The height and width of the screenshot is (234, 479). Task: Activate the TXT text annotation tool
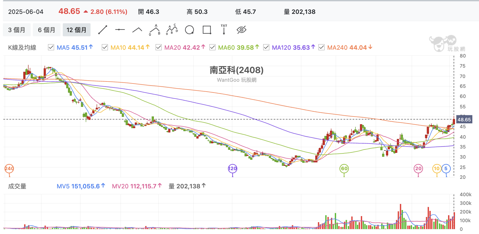(224, 29)
